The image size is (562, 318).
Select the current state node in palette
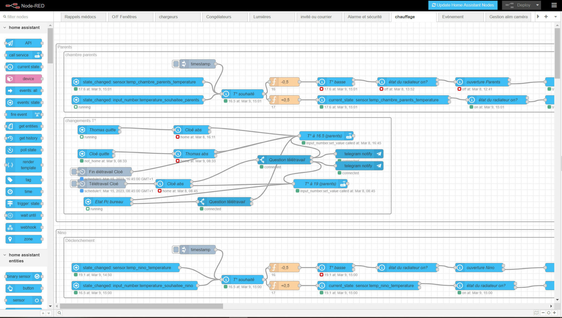tap(23, 67)
